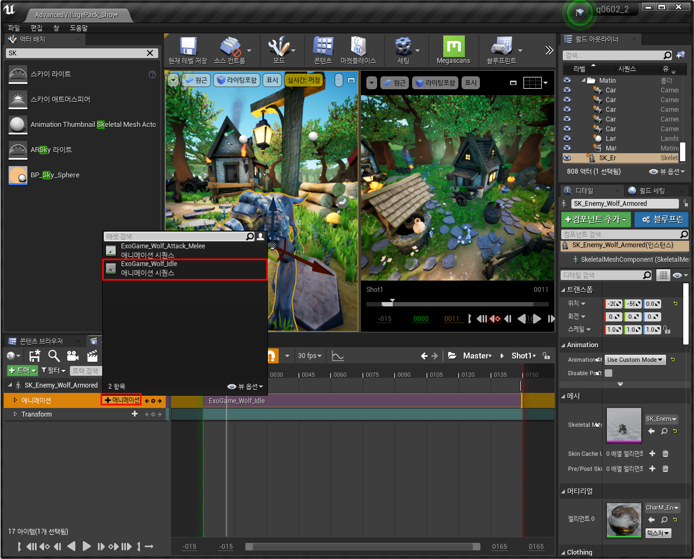The width and height of the screenshot is (694, 559).
Task: Click the Details eye view-options toggle
Action: point(680,275)
